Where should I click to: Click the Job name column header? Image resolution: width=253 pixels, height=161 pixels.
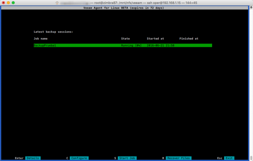(x=40, y=39)
